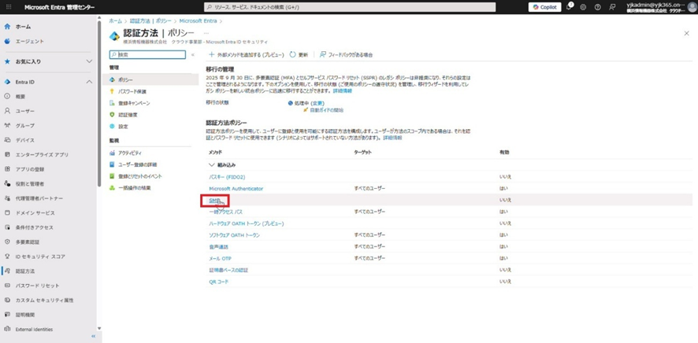
Task: Open ユーザー in the left navigation
Action: pyautogui.click(x=25, y=111)
